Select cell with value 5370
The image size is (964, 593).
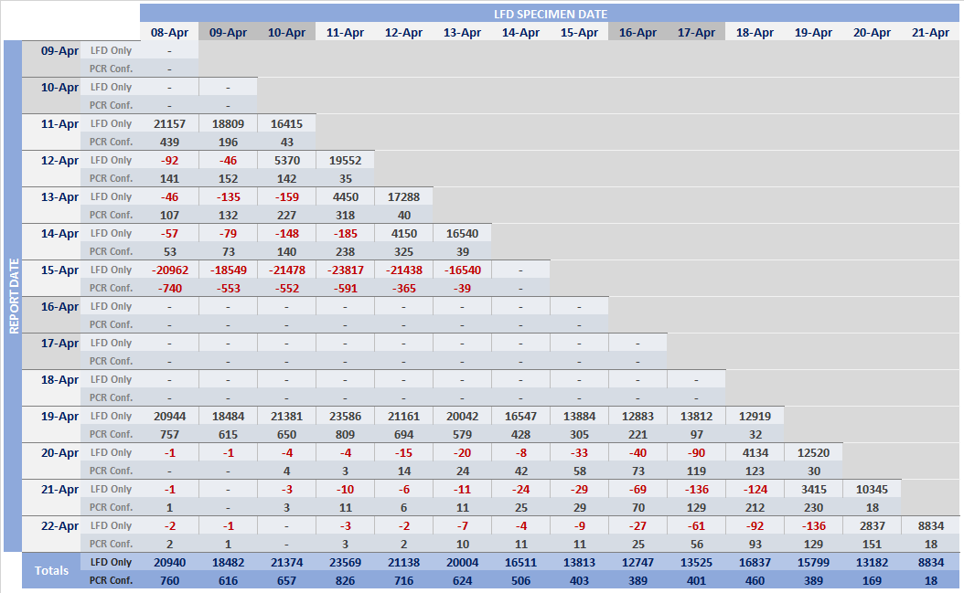click(x=286, y=161)
